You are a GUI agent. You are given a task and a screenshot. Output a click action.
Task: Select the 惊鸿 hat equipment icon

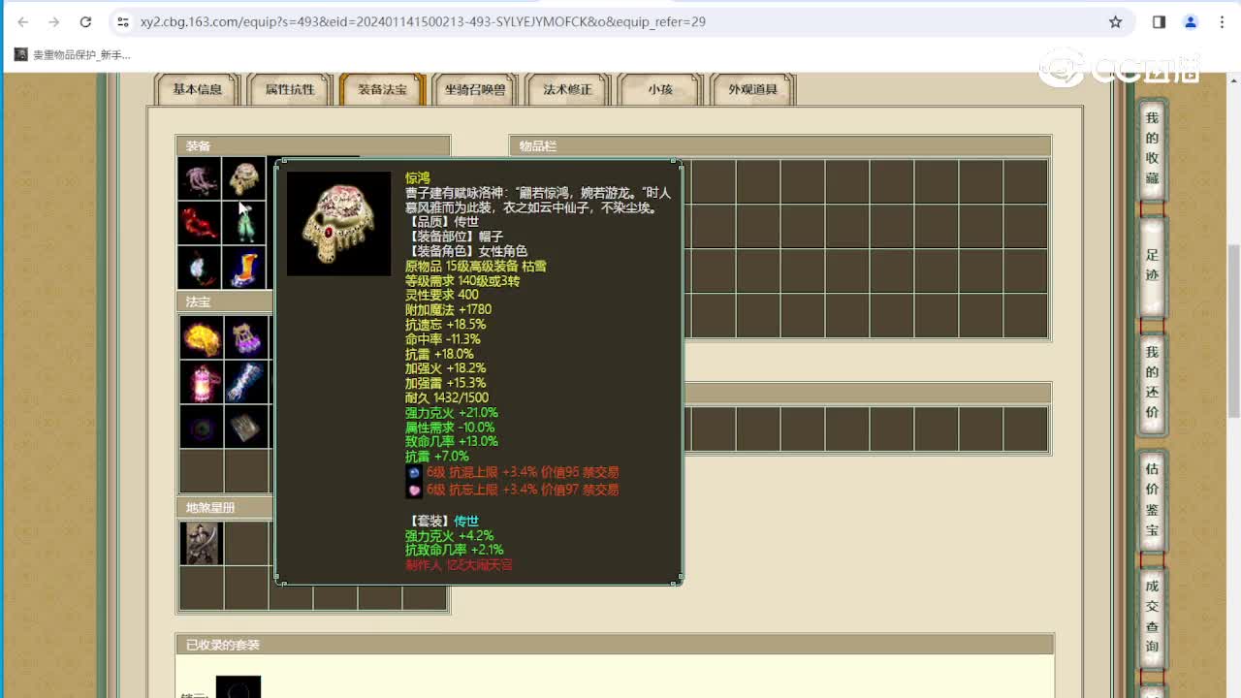click(244, 179)
